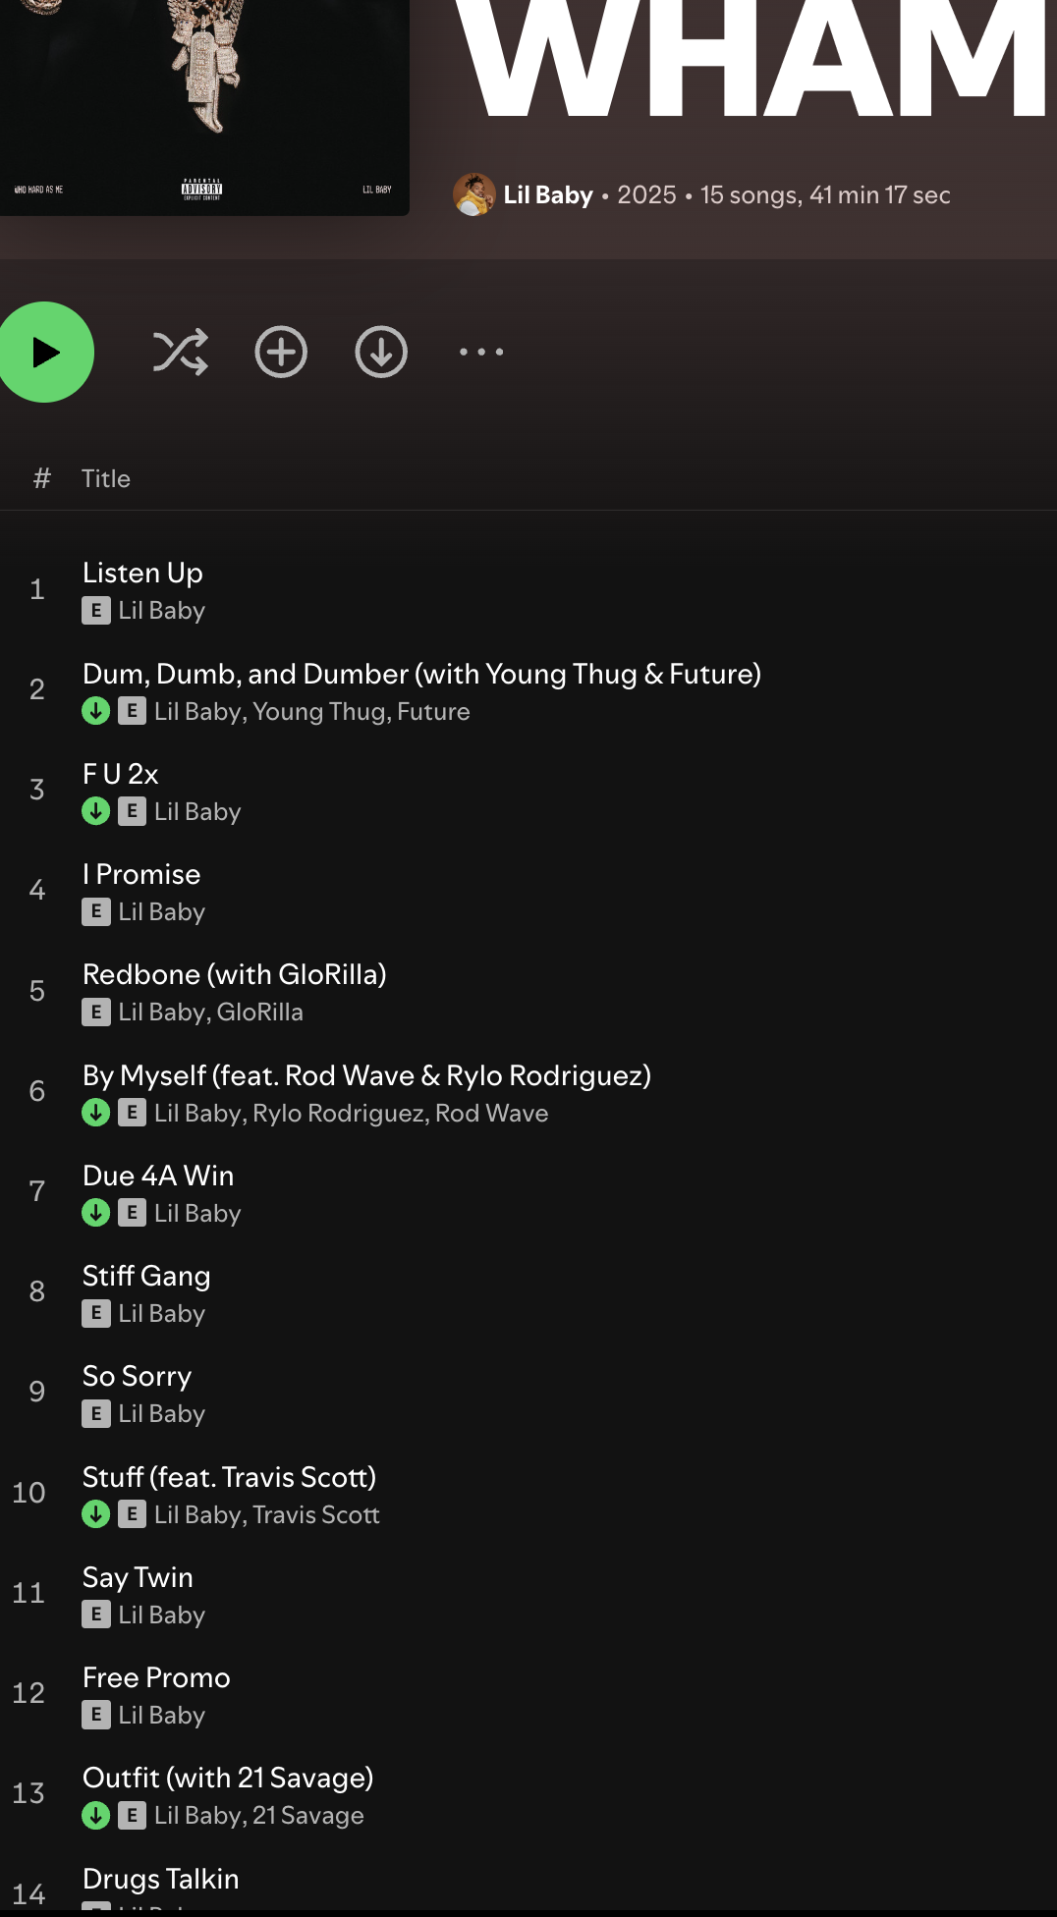Add album to library with plus icon
Viewport: 1057px width, 1917px height.
(x=281, y=353)
